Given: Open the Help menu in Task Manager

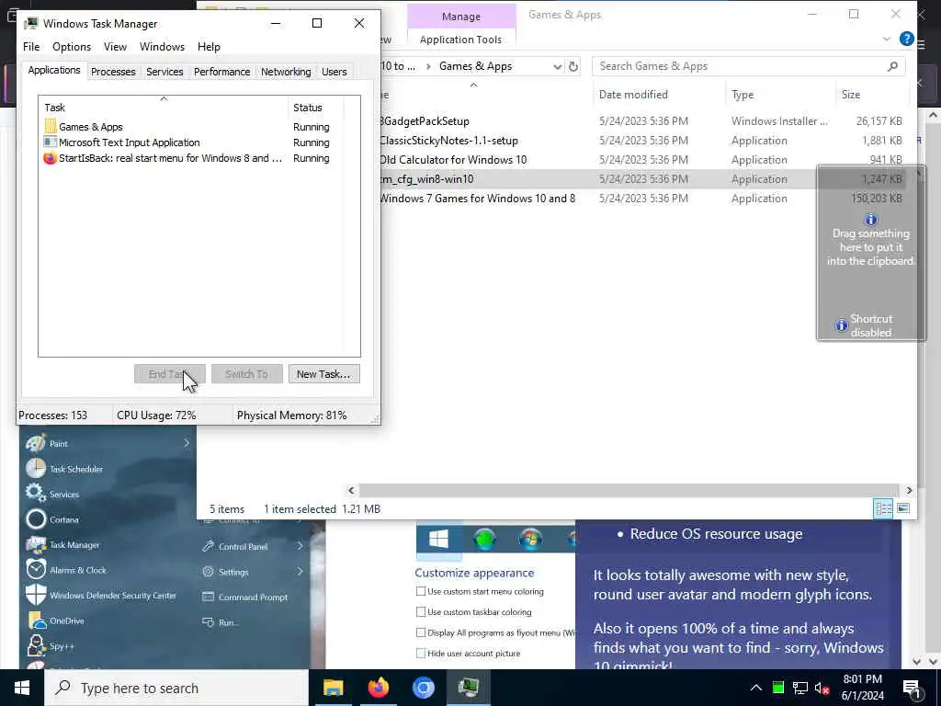Looking at the screenshot, I should pyautogui.click(x=209, y=46).
